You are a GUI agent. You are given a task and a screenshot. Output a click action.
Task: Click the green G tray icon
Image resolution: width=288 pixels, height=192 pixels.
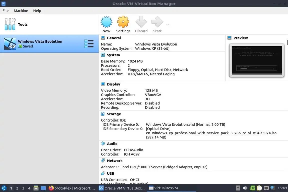(252, 188)
